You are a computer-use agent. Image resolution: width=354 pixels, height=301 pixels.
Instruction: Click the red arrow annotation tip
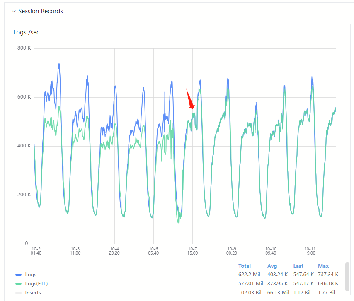coord(193,108)
